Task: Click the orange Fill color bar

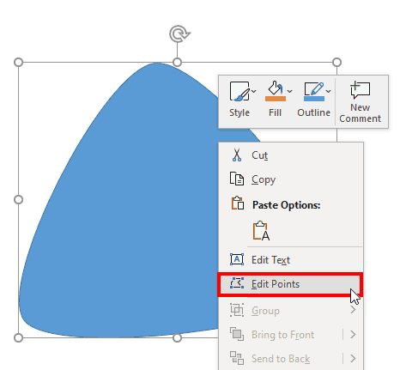Action: pos(276,99)
